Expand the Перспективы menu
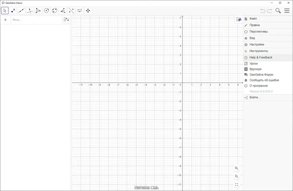This screenshot has height=191, width=293. pos(268,32)
